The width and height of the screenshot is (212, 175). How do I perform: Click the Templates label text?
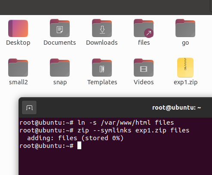point(102,82)
